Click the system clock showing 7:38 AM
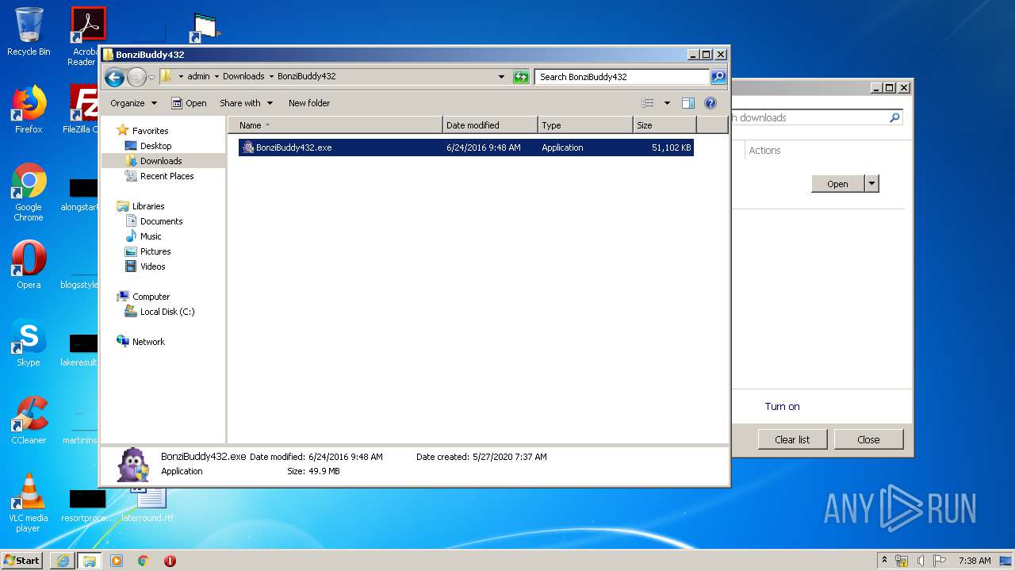Screen dimensions: 1015x571 coord(974,561)
